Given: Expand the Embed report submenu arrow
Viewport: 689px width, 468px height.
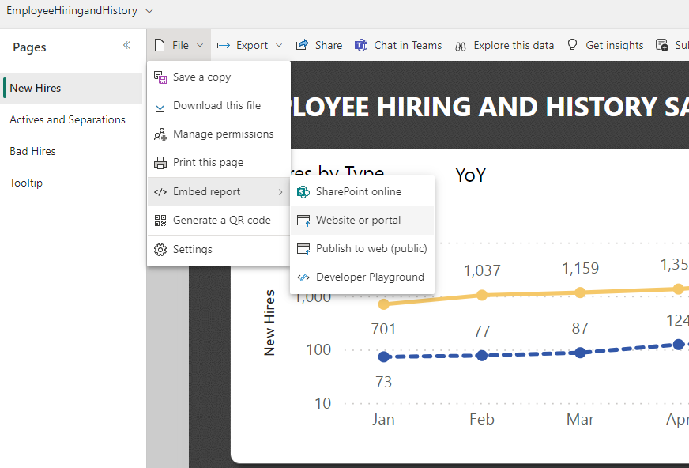Looking at the screenshot, I should coord(280,192).
